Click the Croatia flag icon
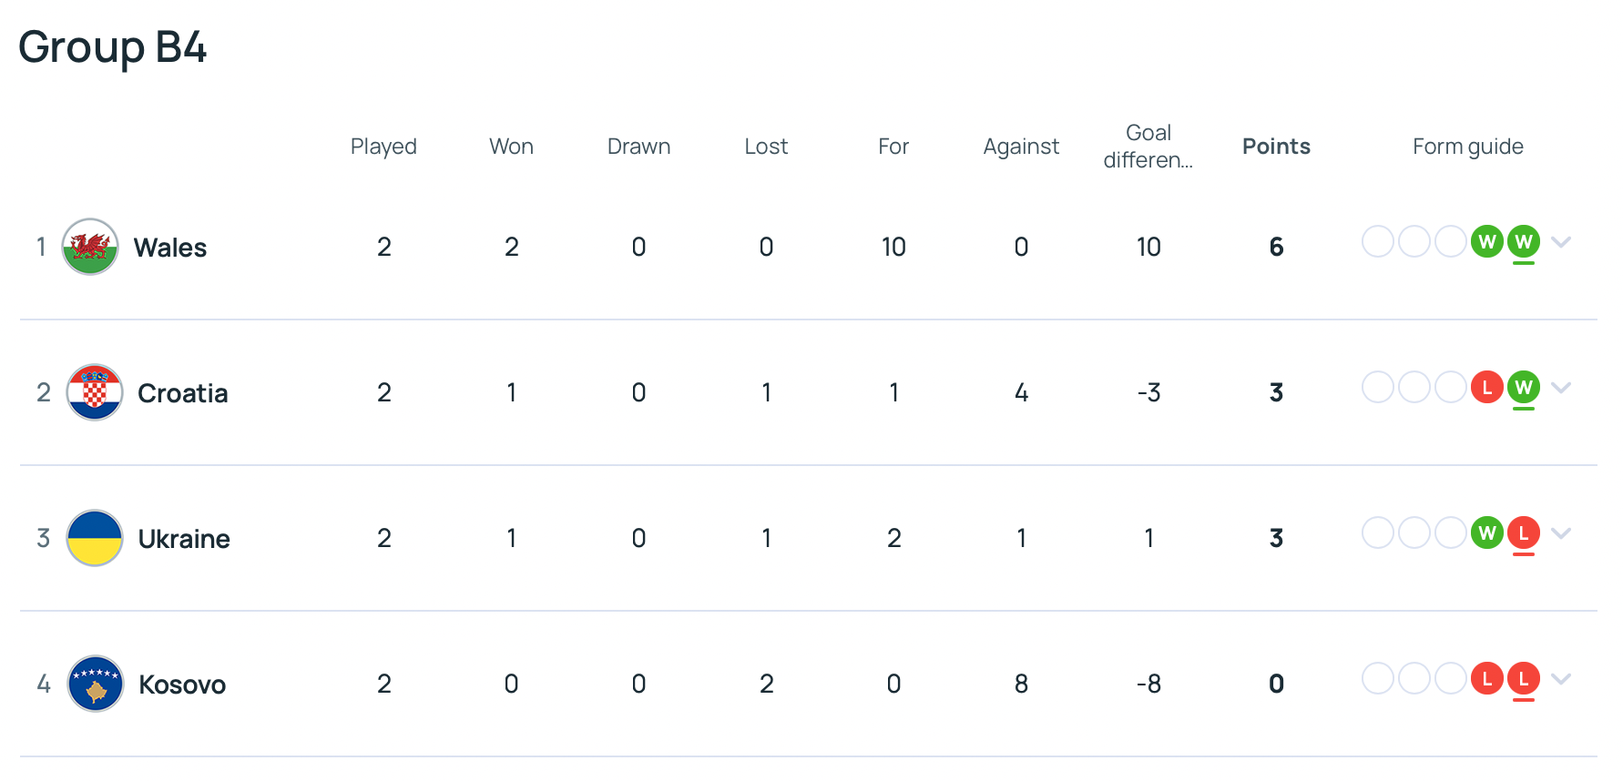Screen dimensions: 1623x781 pos(95,392)
